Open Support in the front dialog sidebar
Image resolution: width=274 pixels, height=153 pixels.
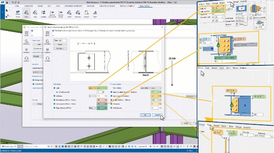[x=47, y=59]
